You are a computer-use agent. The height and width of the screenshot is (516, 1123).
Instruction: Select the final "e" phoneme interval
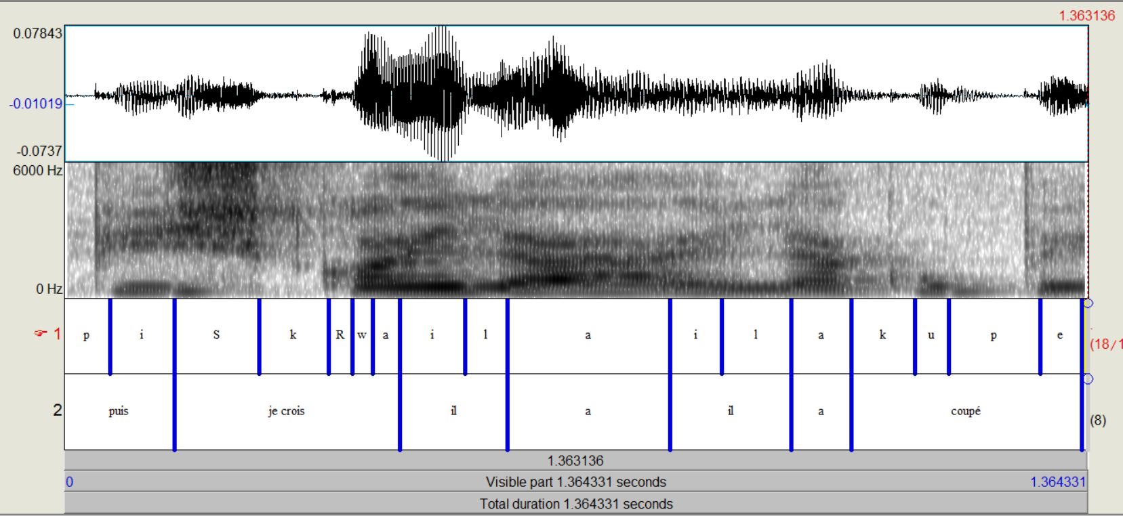[1059, 335]
